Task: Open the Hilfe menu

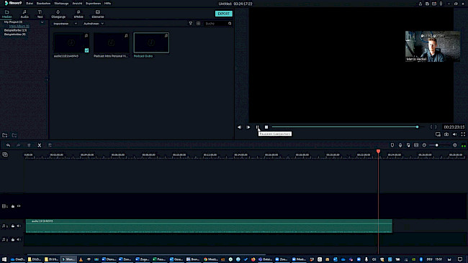Action: pyautogui.click(x=107, y=4)
